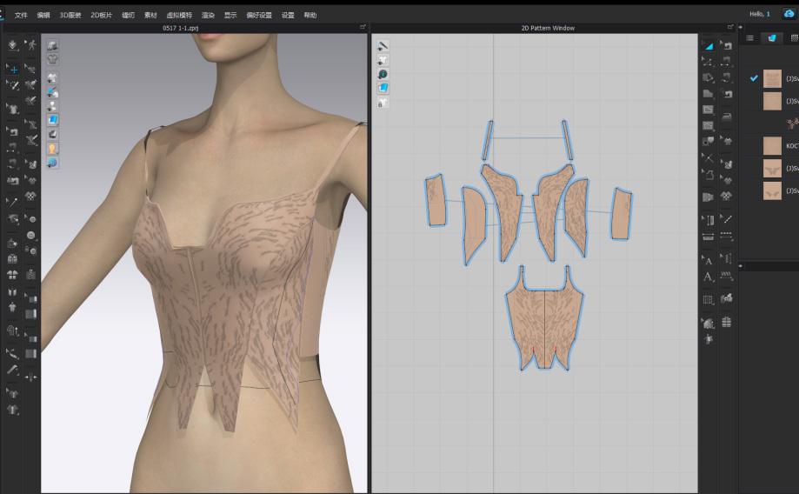Click the 'Hello, 1' user account label
Image resolution: width=799 pixels, height=494 pixels.
[760, 14]
